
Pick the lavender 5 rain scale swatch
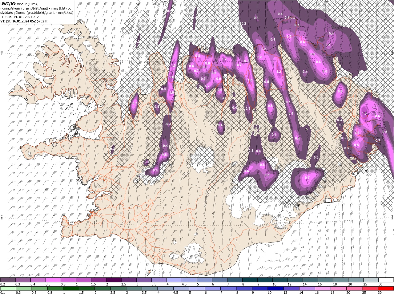(x=197, y=289)
